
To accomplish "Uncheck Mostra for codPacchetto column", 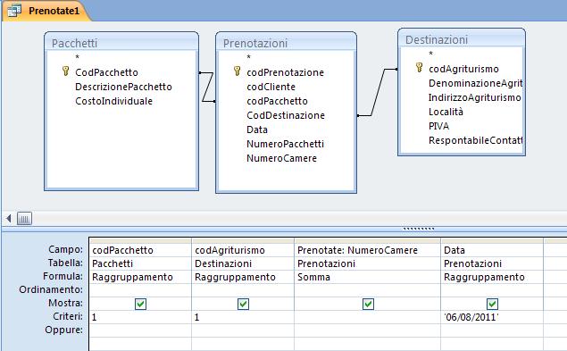I will (140, 304).
